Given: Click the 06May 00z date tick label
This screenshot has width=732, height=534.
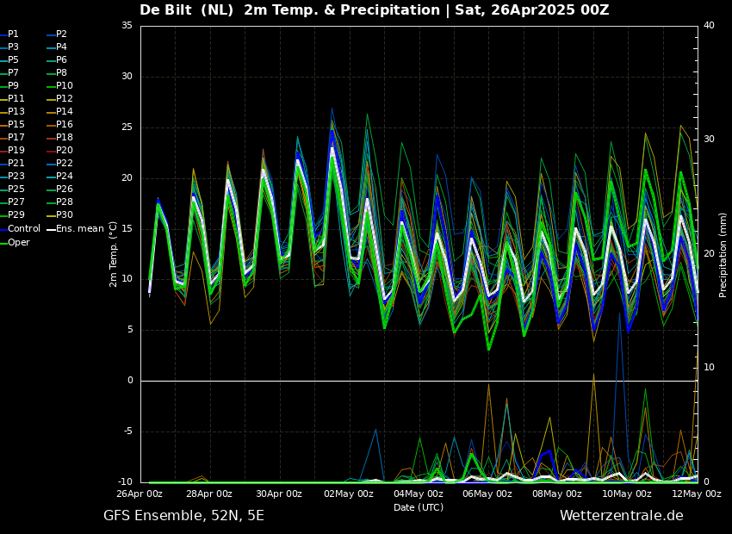Looking at the screenshot, I should point(487,494).
